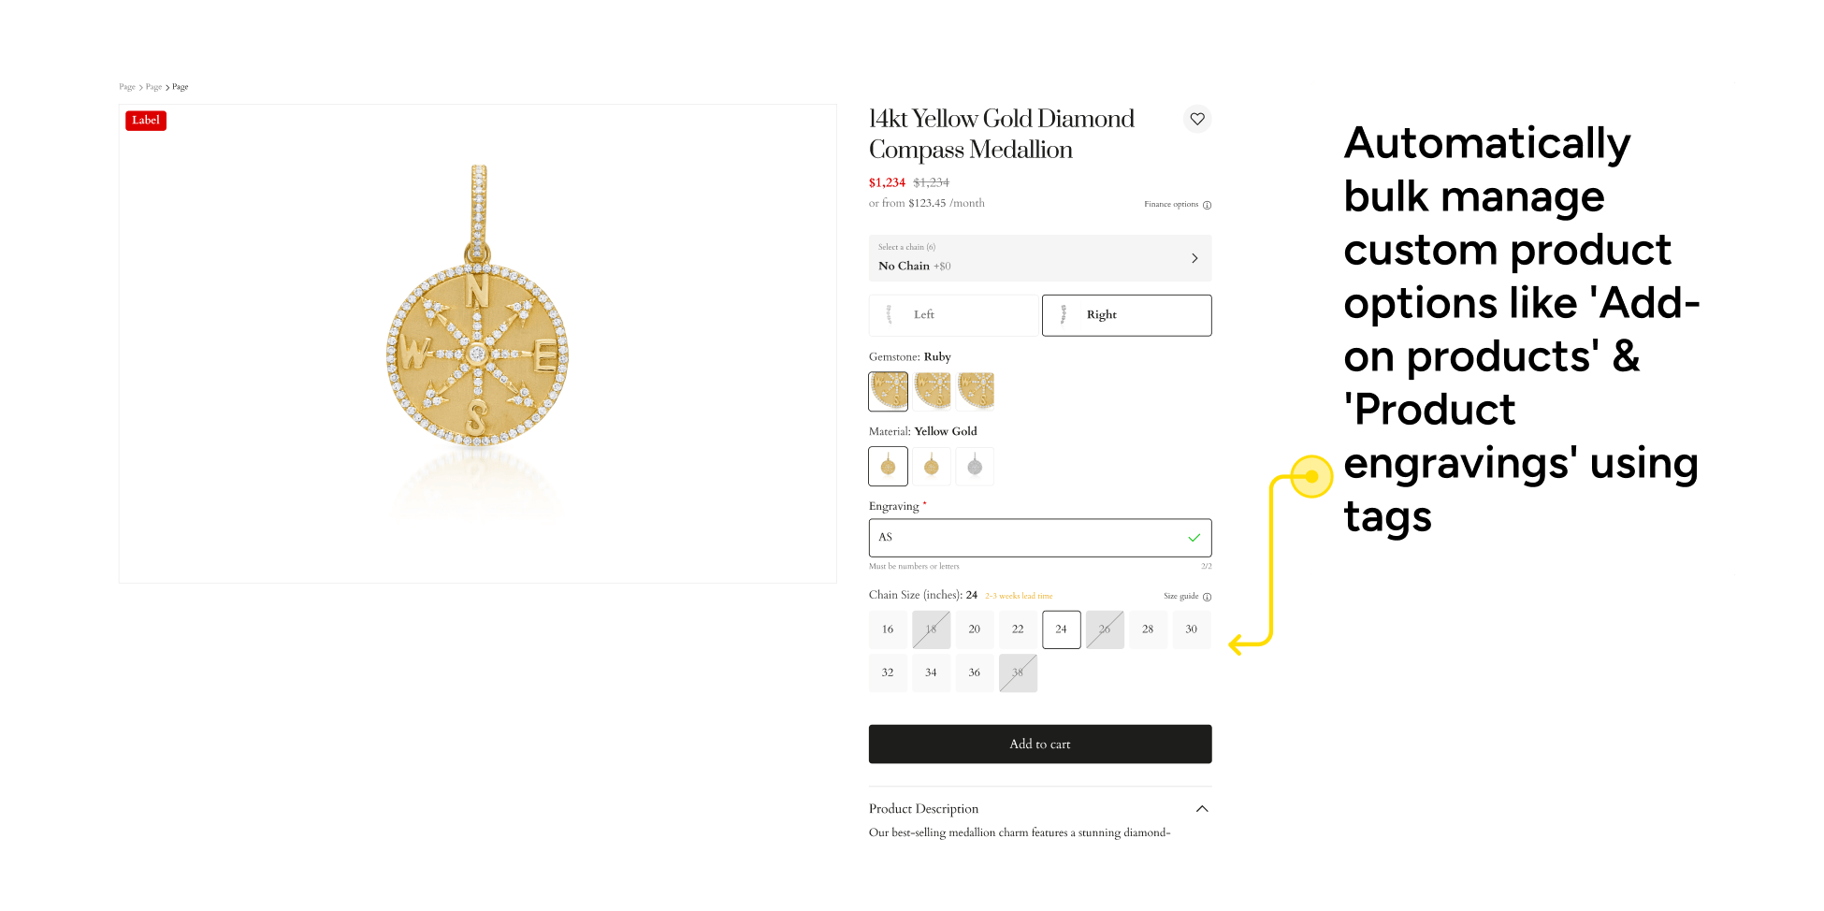
Task: Click the heart wishlist icon
Action: pyautogui.click(x=1197, y=120)
